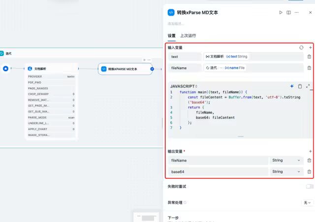Add a new input variable with the plus icon
The height and width of the screenshot is (222, 315).
pyautogui.click(x=310, y=48)
